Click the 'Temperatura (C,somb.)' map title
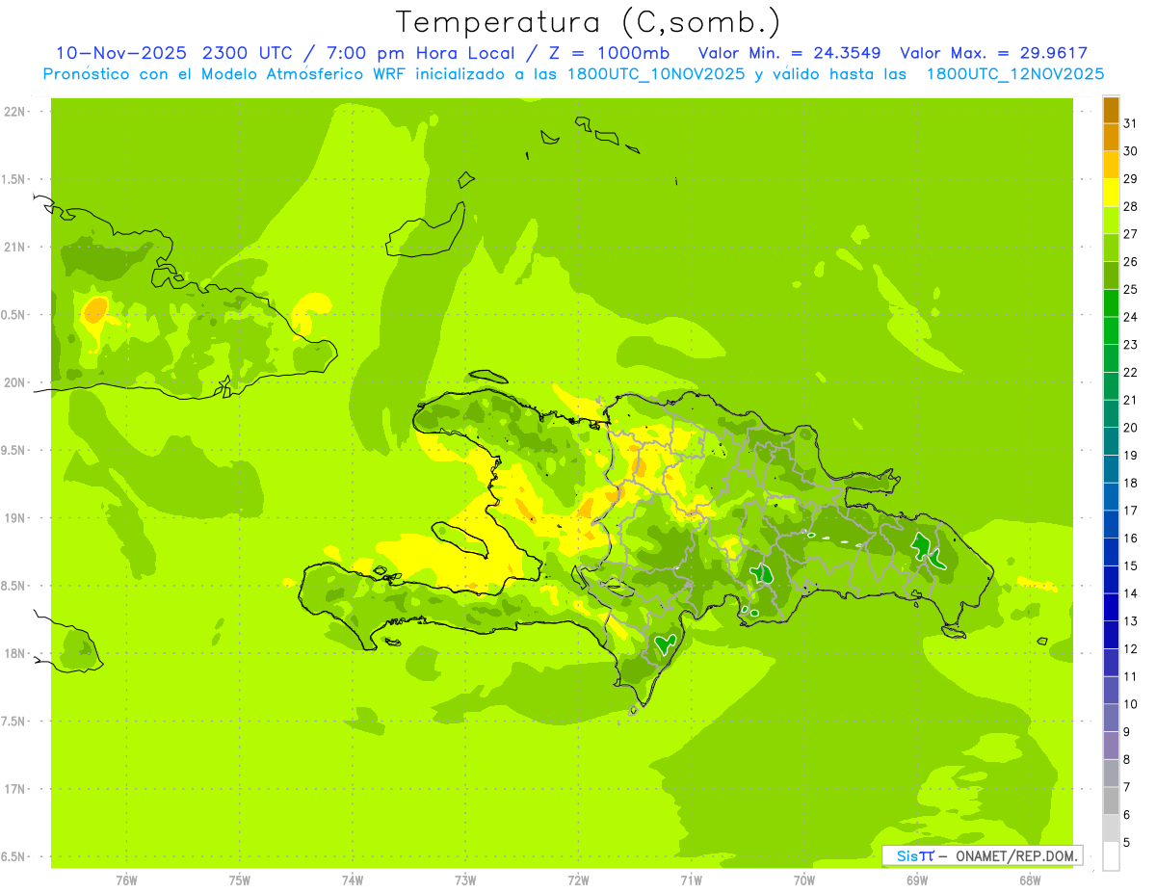The height and width of the screenshot is (893, 1156). (588, 22)
